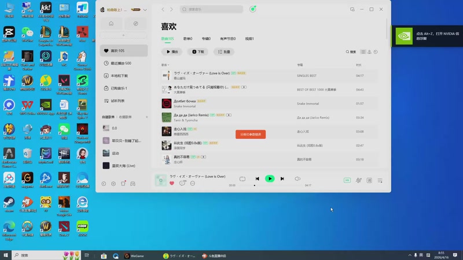Click the person sort icon beside list view
Viewport: 463px width, 260px height.
(369, 52)
